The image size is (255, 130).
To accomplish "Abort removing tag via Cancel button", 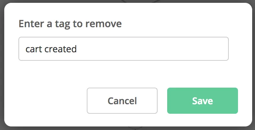I will click(122, 101).
